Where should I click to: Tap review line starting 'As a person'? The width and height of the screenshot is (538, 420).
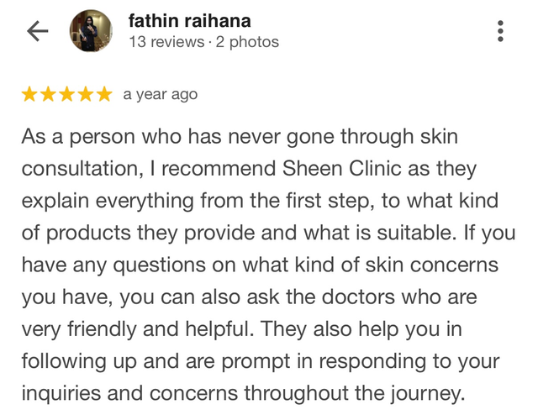240,137
